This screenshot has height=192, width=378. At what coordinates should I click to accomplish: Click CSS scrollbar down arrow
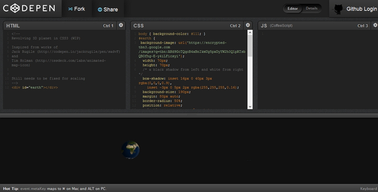tap(250, 106)
